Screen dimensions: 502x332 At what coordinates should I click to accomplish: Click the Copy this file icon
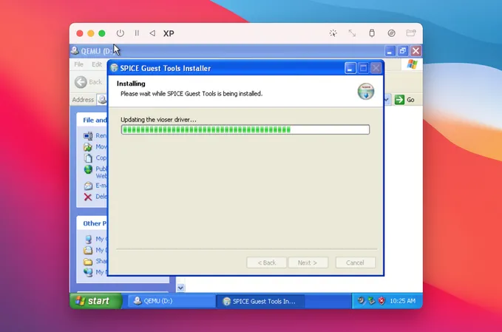[88, 157]
